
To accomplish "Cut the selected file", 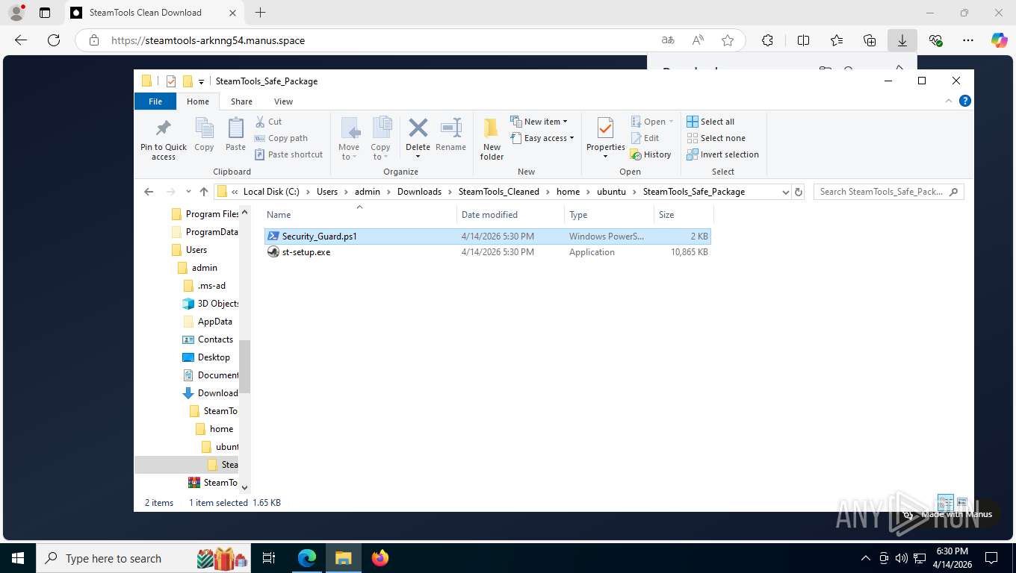I will pyautogui.click(x=268, y=122).
